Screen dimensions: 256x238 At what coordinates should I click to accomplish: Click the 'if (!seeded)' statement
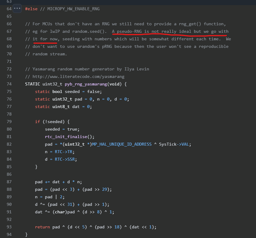52,122
